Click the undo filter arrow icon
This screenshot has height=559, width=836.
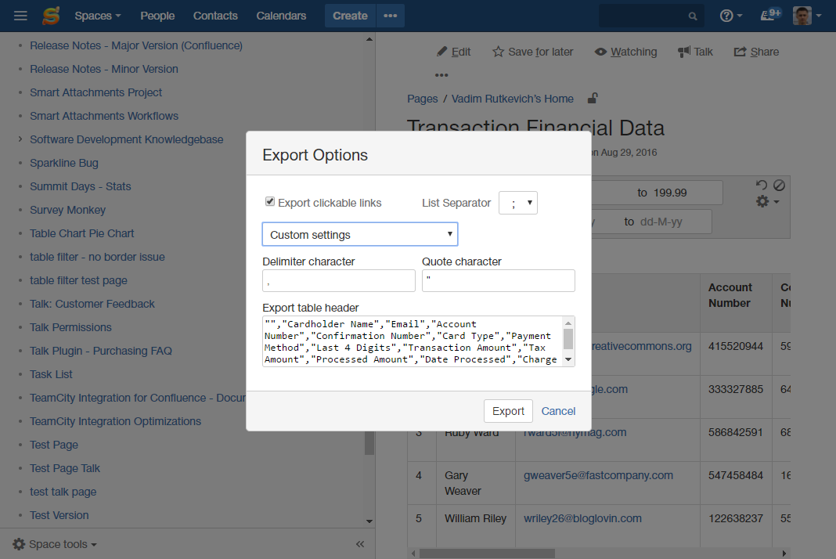pos(762,186)
